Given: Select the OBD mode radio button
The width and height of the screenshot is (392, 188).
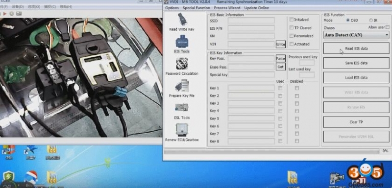Looking at the screenshot, I should point(348,20).
